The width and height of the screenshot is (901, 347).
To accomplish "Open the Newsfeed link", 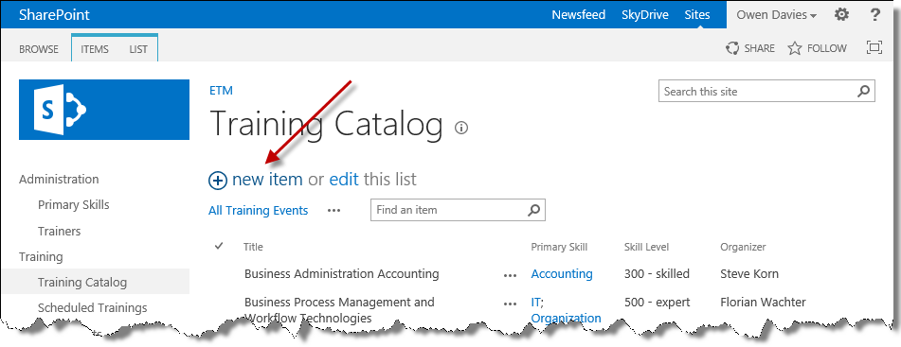I will point(579,15).
